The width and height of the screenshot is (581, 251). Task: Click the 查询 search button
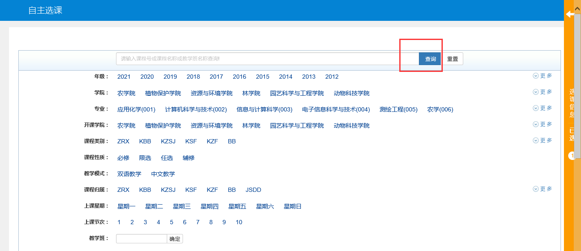coord(430,59)
